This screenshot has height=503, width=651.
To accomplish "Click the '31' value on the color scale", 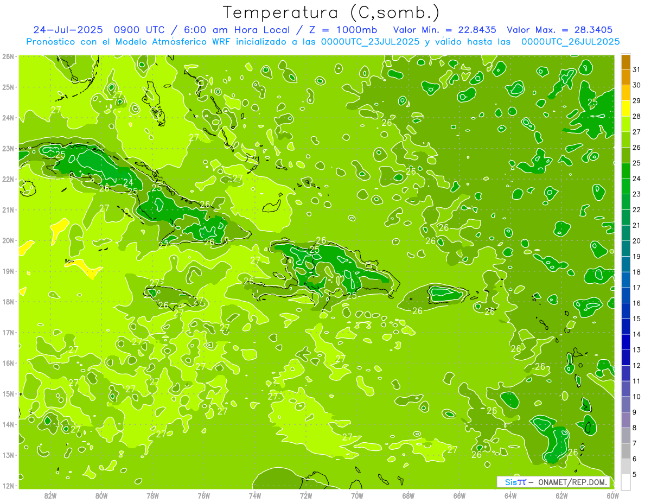I will pyautogui.click(x=636, y=69).
